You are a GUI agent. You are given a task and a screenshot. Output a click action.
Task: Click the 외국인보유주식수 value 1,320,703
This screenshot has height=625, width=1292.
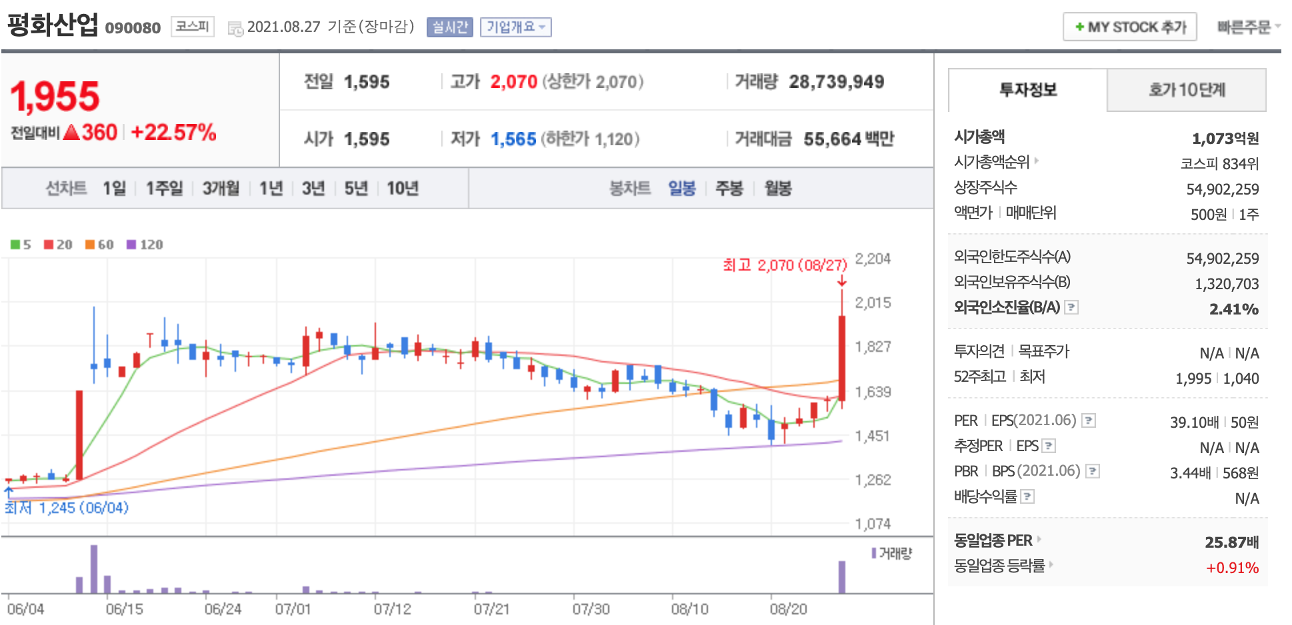point(1227,284)
